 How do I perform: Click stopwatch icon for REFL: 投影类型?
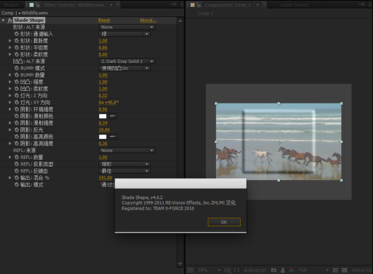tap(16, 164)
